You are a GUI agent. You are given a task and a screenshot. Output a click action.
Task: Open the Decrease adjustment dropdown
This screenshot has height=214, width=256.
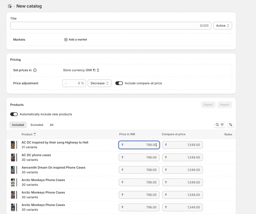coord(99,83)
